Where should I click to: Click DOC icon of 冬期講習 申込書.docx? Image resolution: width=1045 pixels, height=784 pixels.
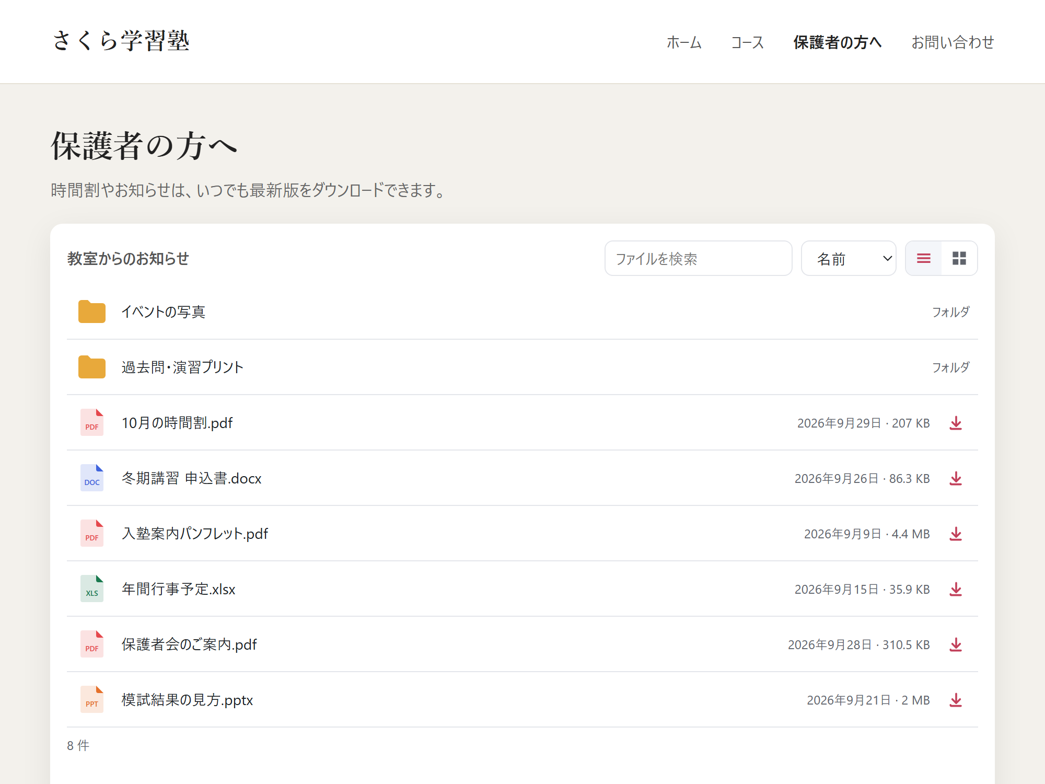(92, 478)
